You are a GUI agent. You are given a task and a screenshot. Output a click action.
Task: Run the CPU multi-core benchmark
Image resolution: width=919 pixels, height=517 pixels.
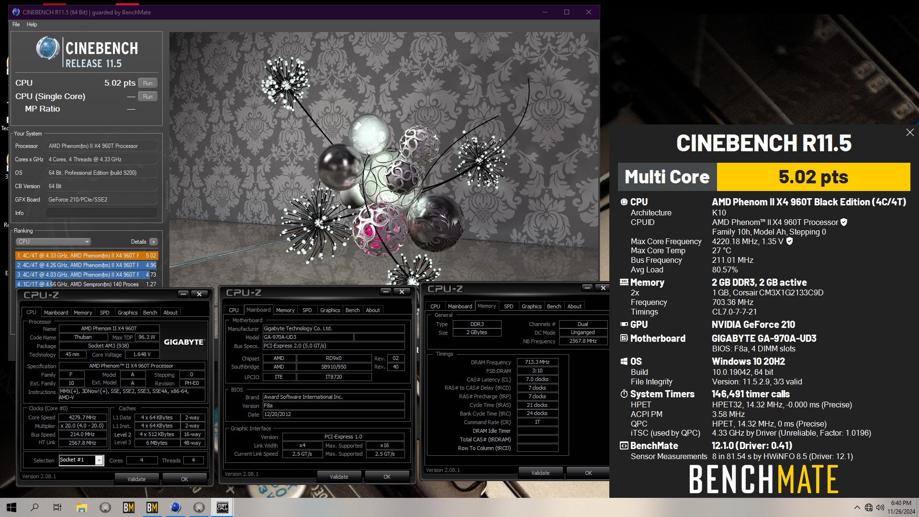[x=148, y=83]
